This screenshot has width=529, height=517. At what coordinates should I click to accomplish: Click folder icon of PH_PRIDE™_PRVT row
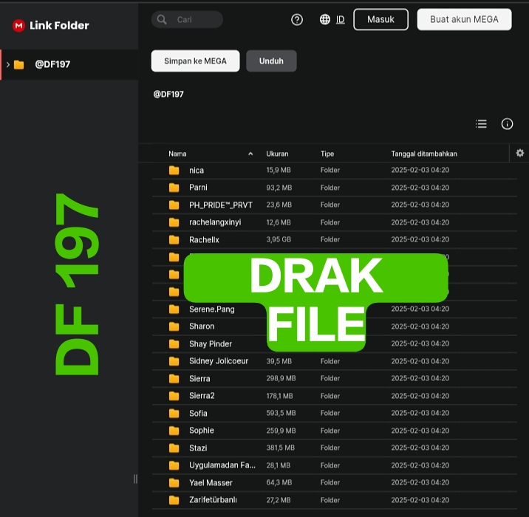(x=174, y=205)
